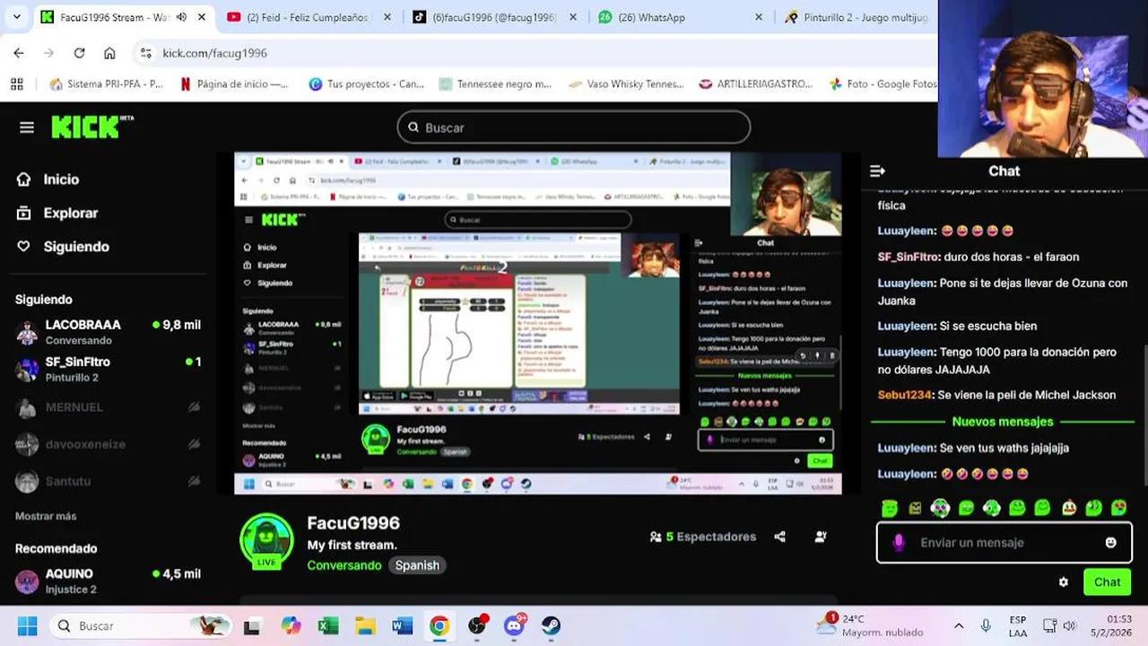Screen dimensions: 1148x646
Task: Switch to the Pinturillo 2 tab
Action: click(857, 17)
